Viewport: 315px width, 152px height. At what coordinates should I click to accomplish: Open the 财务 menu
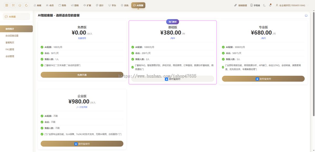pos(62,5)
